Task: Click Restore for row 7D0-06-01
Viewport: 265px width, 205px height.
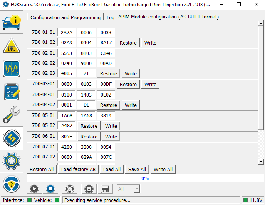Action: pos(89,137)
